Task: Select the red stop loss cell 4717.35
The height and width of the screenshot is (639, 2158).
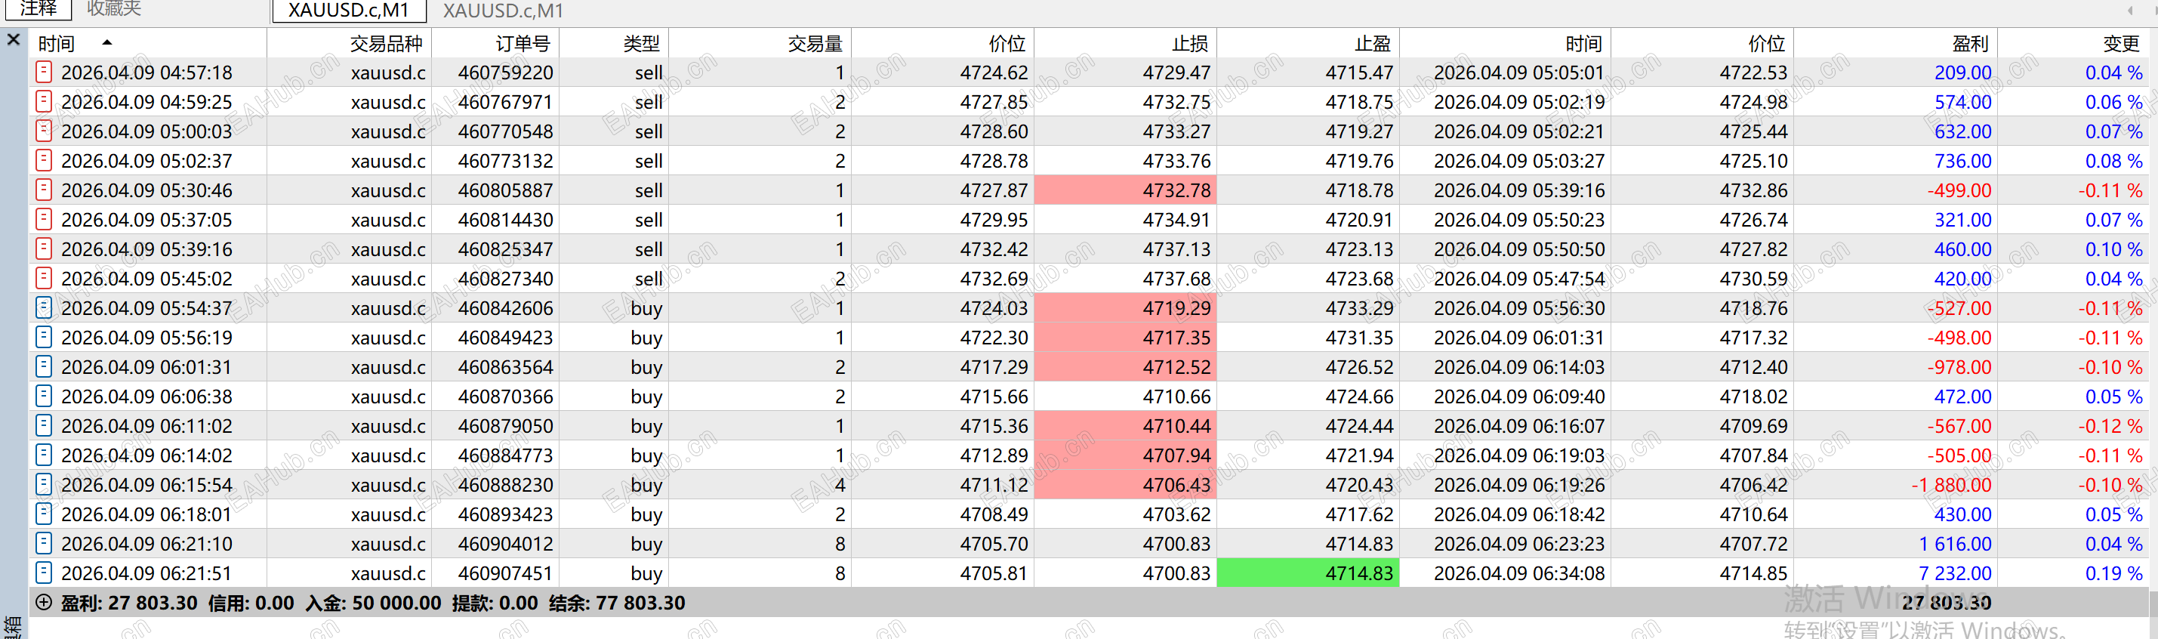Action: pyautogui.click(x=1125, y=337)
